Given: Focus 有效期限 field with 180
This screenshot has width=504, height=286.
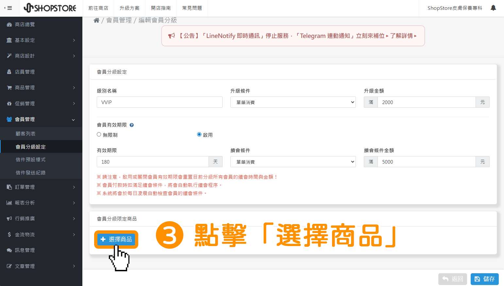Looking at the screenshot, I should [x=153, y=162].
